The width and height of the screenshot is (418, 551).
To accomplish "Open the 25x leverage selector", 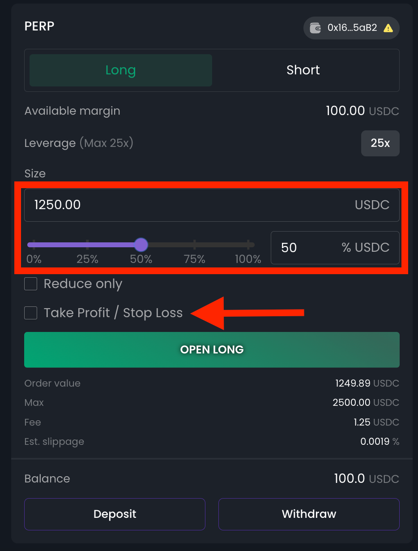I will point(380,143).
